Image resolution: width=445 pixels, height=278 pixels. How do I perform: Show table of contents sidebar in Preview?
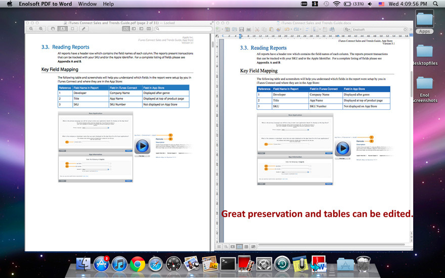coord(141,29)
